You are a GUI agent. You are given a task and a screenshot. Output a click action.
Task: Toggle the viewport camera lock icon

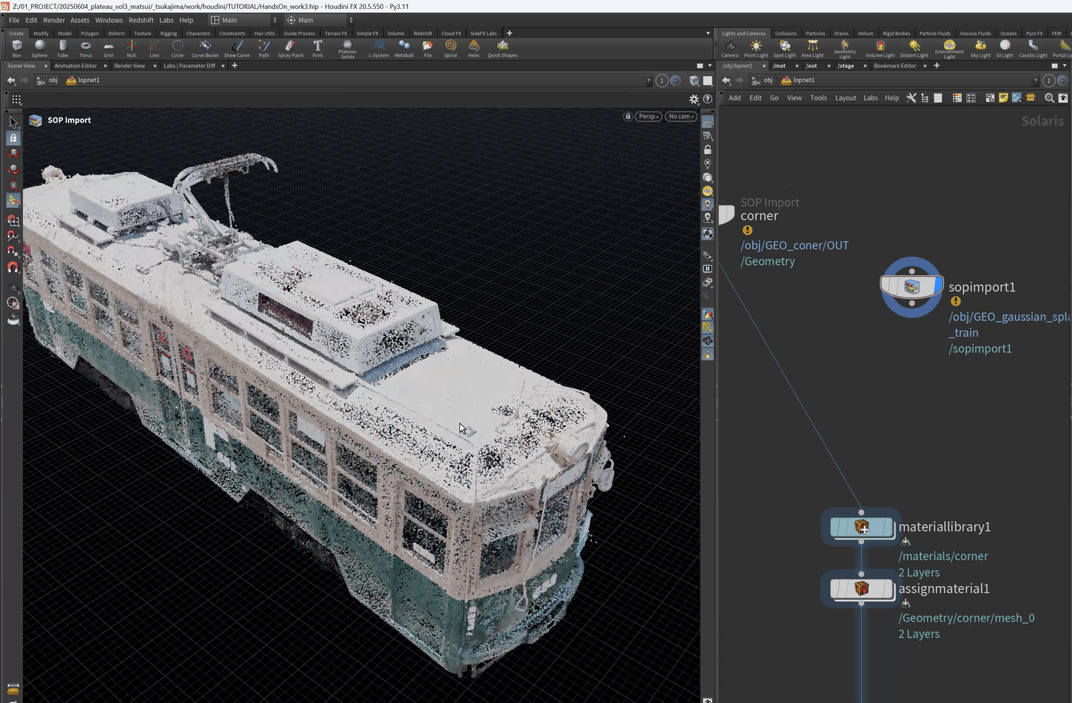[628, 116]
